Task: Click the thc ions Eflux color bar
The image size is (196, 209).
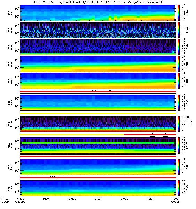Action: 178,146
